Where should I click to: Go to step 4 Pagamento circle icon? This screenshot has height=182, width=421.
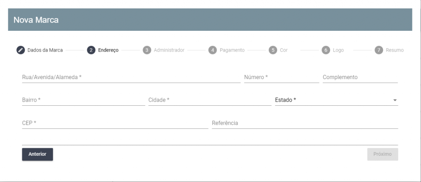[x=213, y=50]
